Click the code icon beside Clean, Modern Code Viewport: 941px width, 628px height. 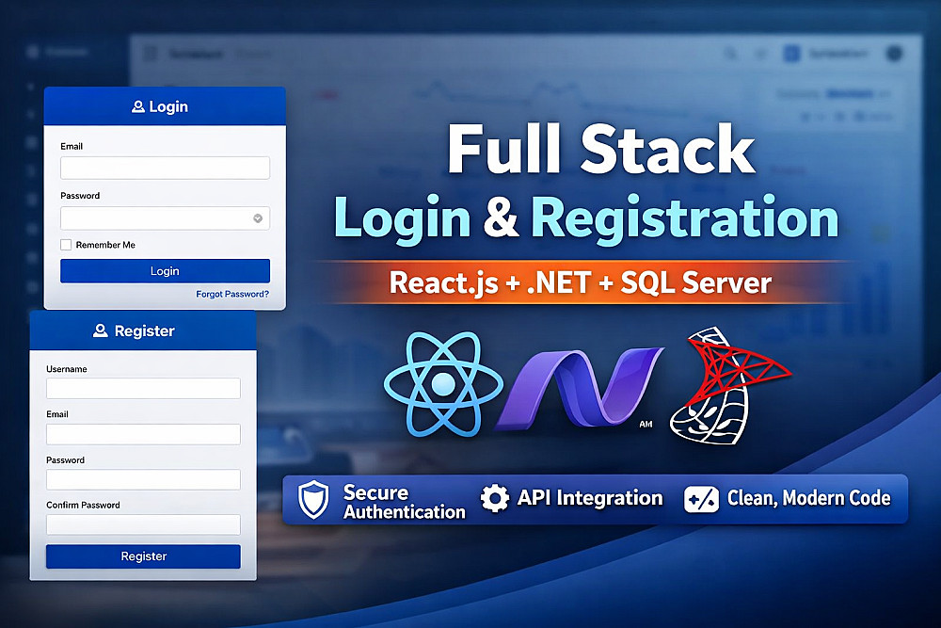701,499
